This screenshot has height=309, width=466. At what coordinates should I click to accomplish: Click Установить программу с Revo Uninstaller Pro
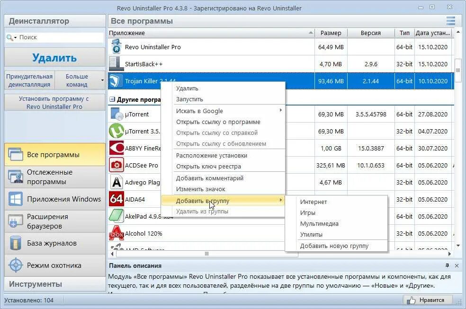pyautogui.click(x=54, y=102)
